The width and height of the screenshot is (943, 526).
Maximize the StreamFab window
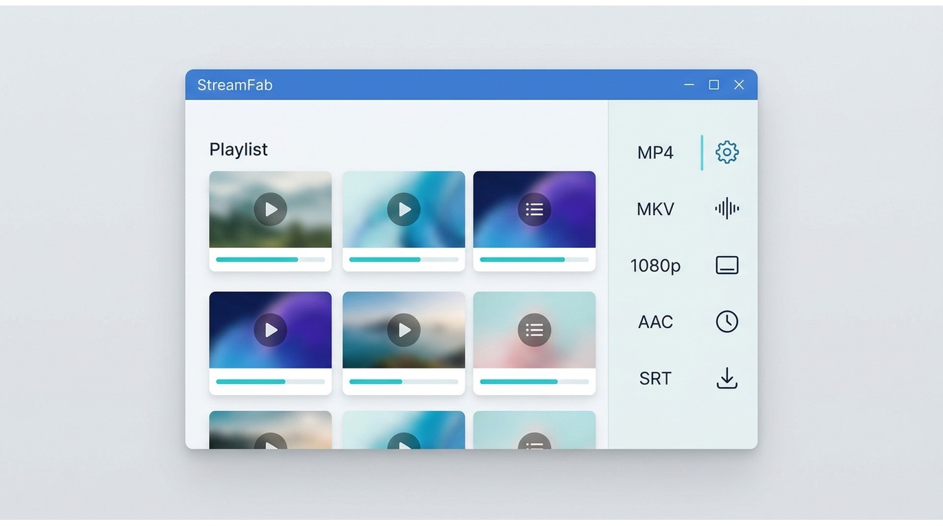click(x=713, y=85)
